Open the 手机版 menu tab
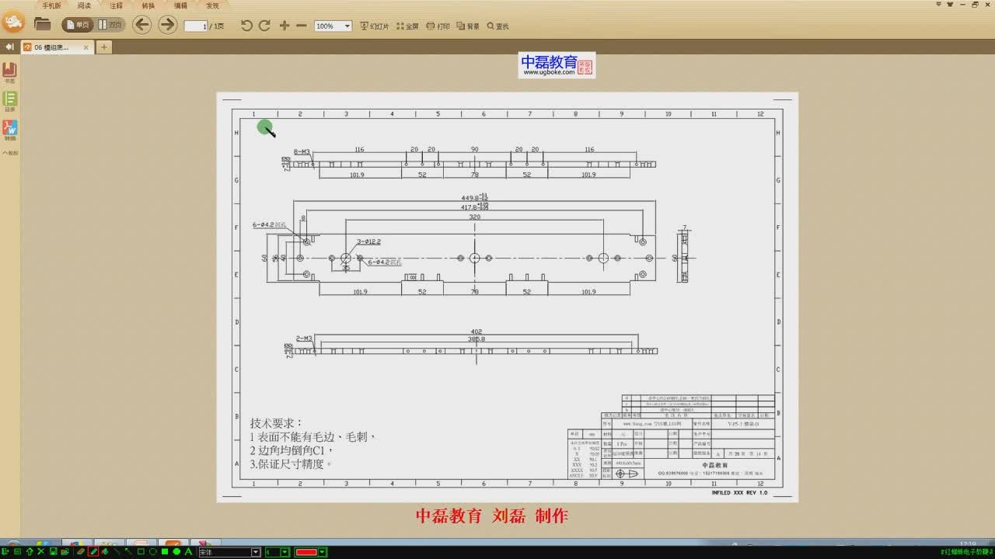Viewport: 995px width, 559px height. [52, 5]
